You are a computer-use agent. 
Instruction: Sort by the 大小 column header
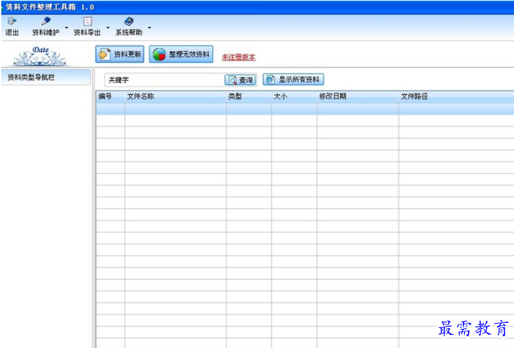click(294, 96)
